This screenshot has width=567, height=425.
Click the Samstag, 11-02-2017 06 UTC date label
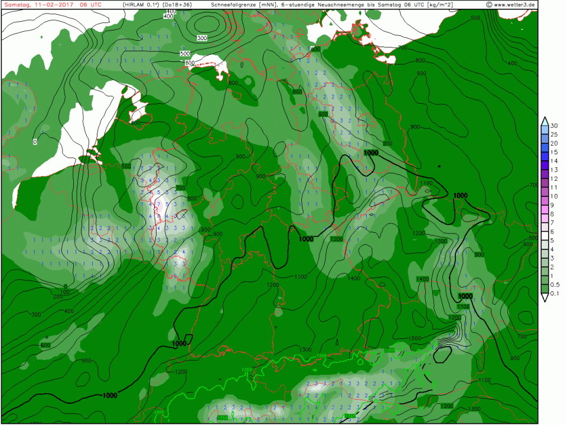point(45,5)
